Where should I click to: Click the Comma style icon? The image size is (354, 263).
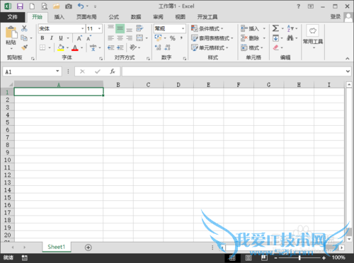181,38
